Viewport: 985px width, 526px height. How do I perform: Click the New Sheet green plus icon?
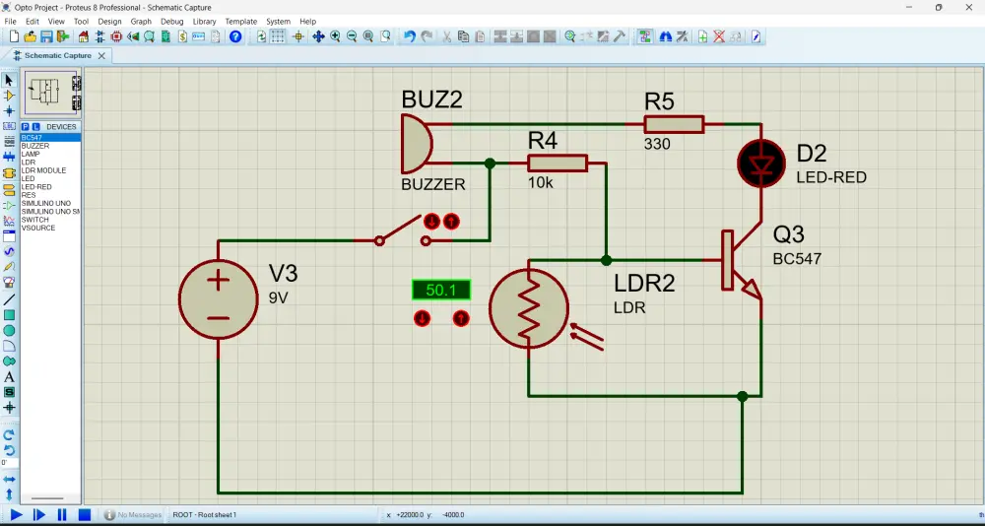pyautogui.click(x=702, y=36)
